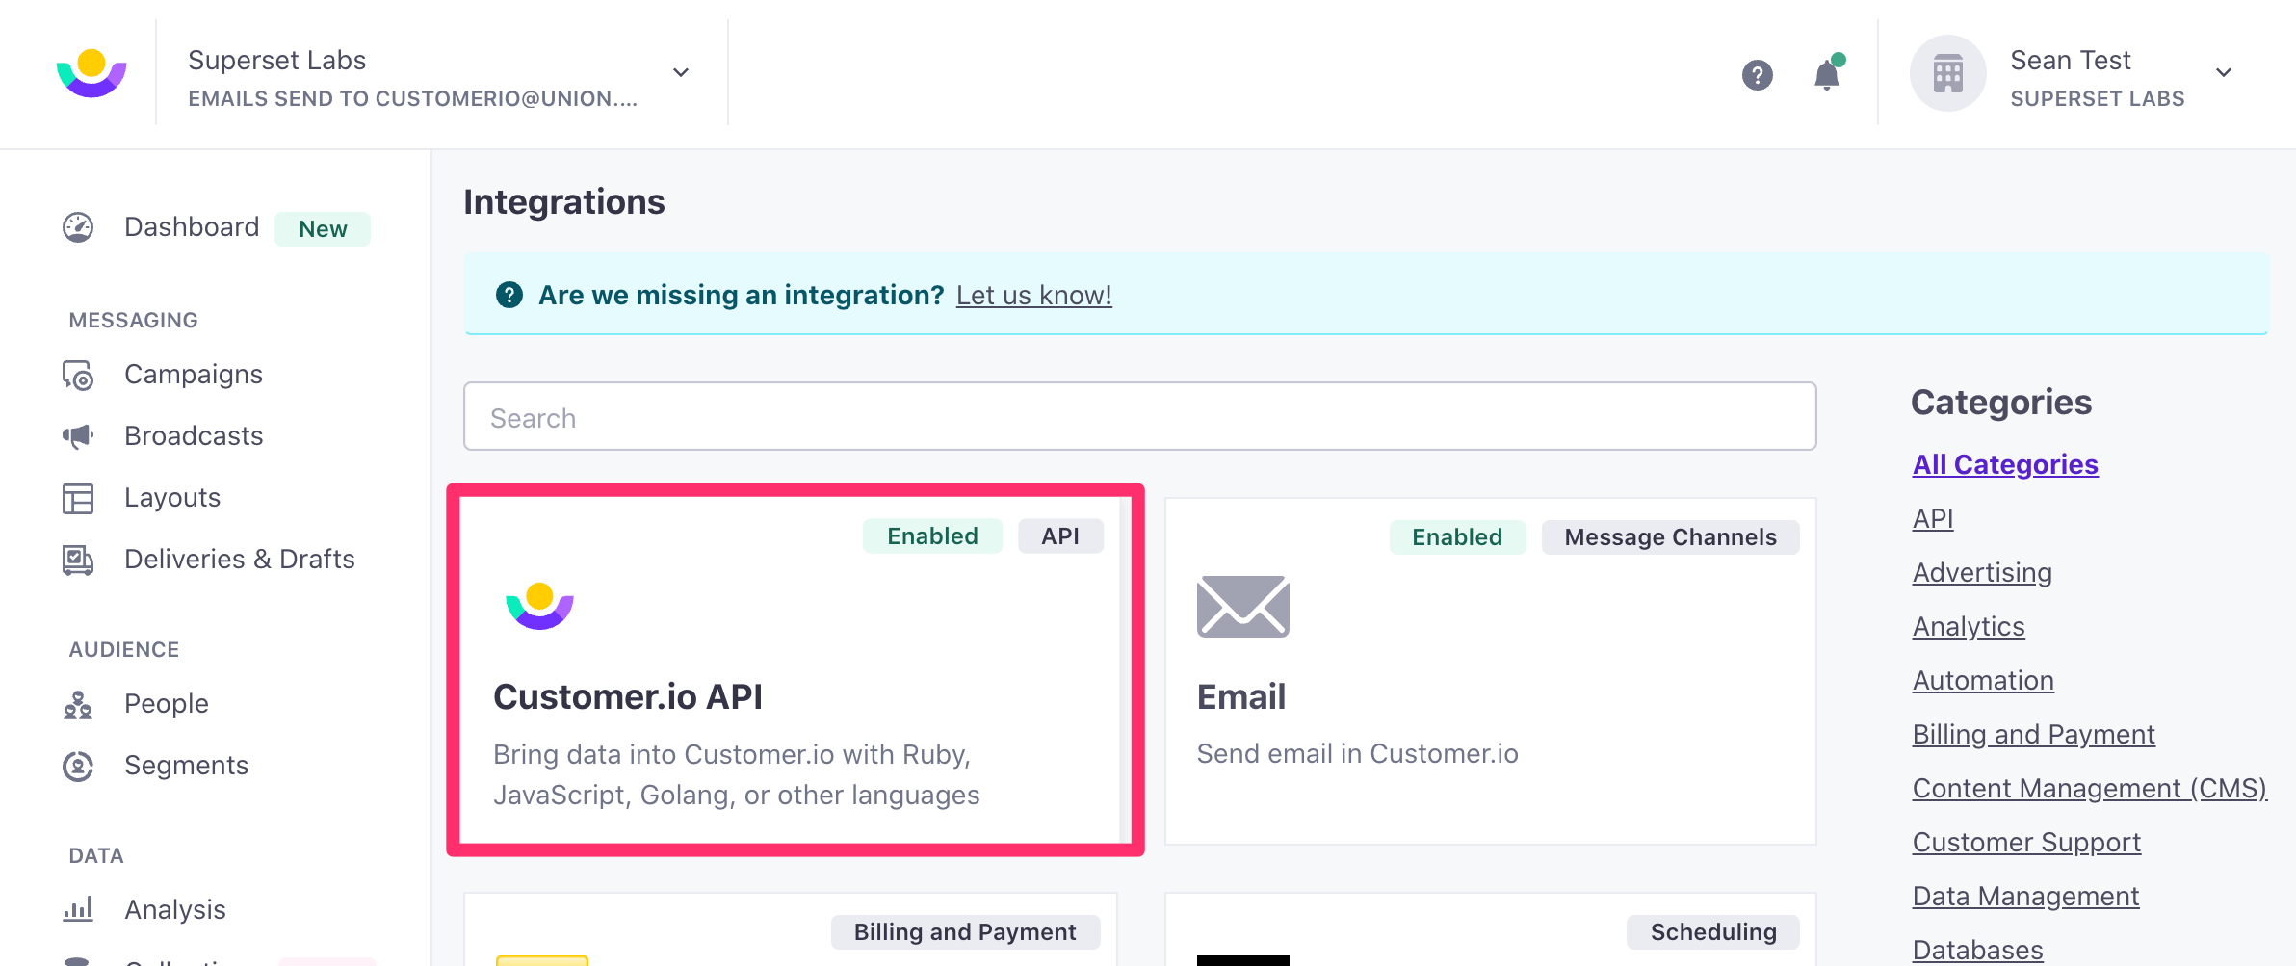Filter by Databases category

tap(1977, 950)
